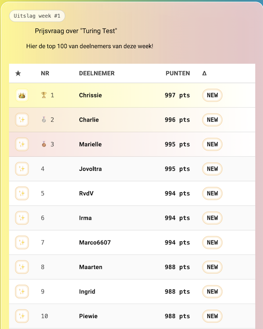Image resolution: width=263 pixels, height=329 pixels.
Task: Click the crown icon beside Chrissie
Action: [22, 95]
